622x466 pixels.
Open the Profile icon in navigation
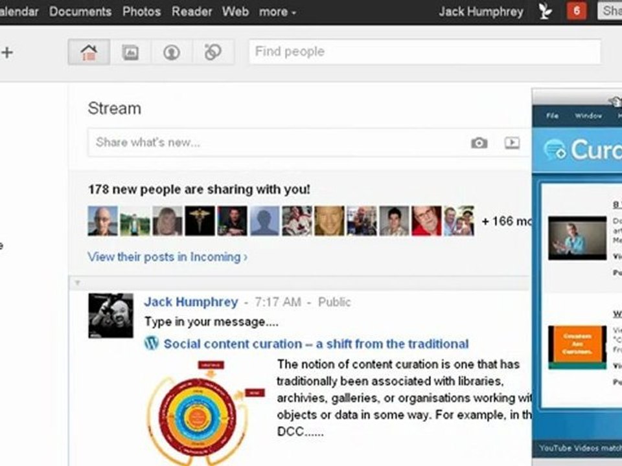(171, 52)
